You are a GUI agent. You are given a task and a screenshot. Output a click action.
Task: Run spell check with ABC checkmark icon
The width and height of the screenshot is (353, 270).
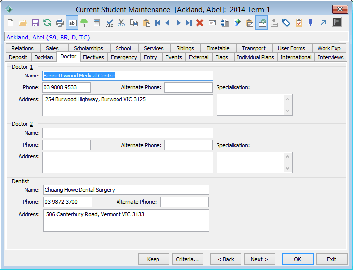tap(110, 23)
